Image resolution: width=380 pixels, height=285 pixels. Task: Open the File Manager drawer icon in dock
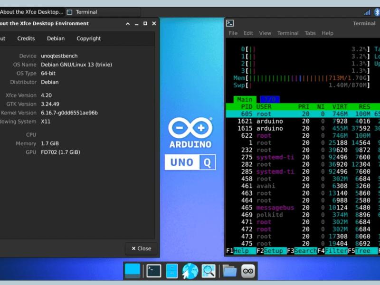172,271
